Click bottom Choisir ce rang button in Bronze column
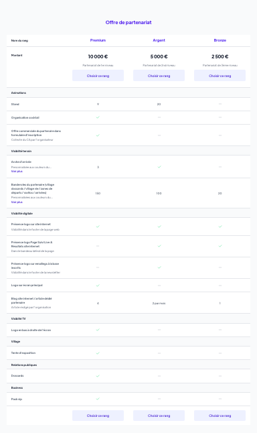This screenshot has width=257, height=433. coord(220,416)
